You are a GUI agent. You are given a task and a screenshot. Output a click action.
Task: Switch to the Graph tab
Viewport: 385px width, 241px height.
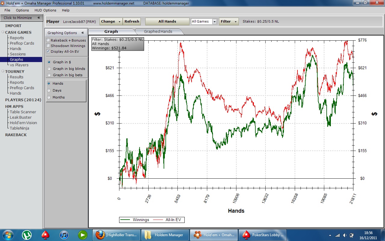(111, 31)
